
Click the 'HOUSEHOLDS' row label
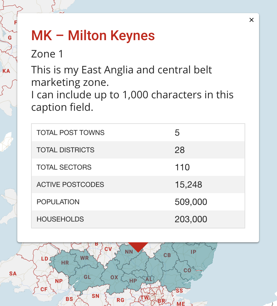coord(60,219)
